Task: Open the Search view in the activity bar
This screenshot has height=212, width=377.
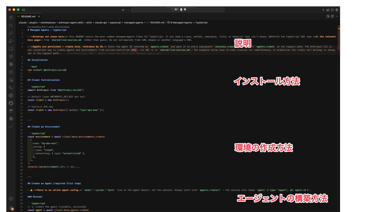Action: coord(11,25)
